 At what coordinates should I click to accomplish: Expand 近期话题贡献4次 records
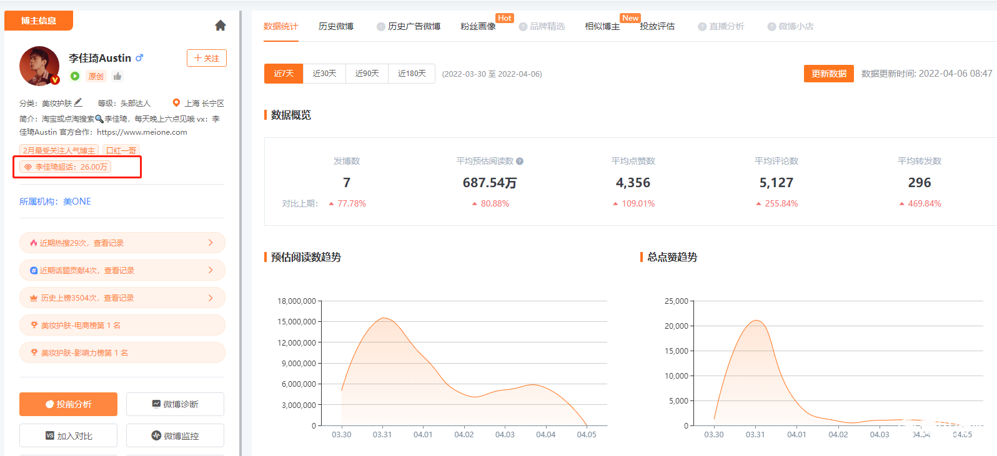122,270
